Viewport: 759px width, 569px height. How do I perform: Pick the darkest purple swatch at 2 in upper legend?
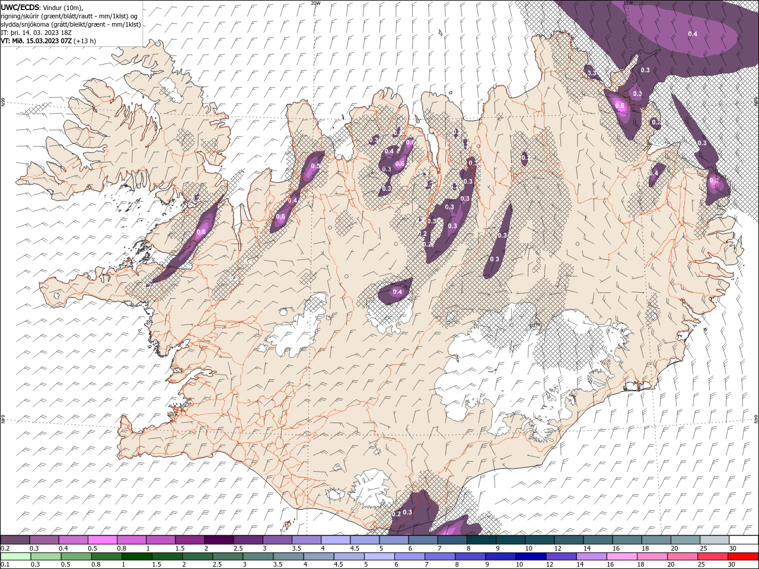coord(219,540)
